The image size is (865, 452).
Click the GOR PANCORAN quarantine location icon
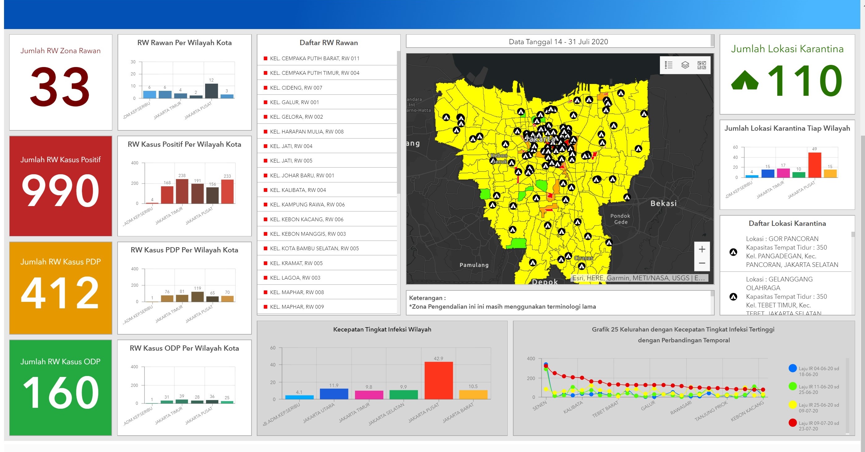tap(734, 252)
